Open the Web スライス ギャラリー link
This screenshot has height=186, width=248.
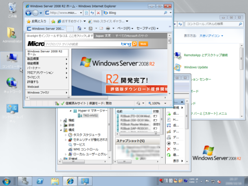point(108,21)
